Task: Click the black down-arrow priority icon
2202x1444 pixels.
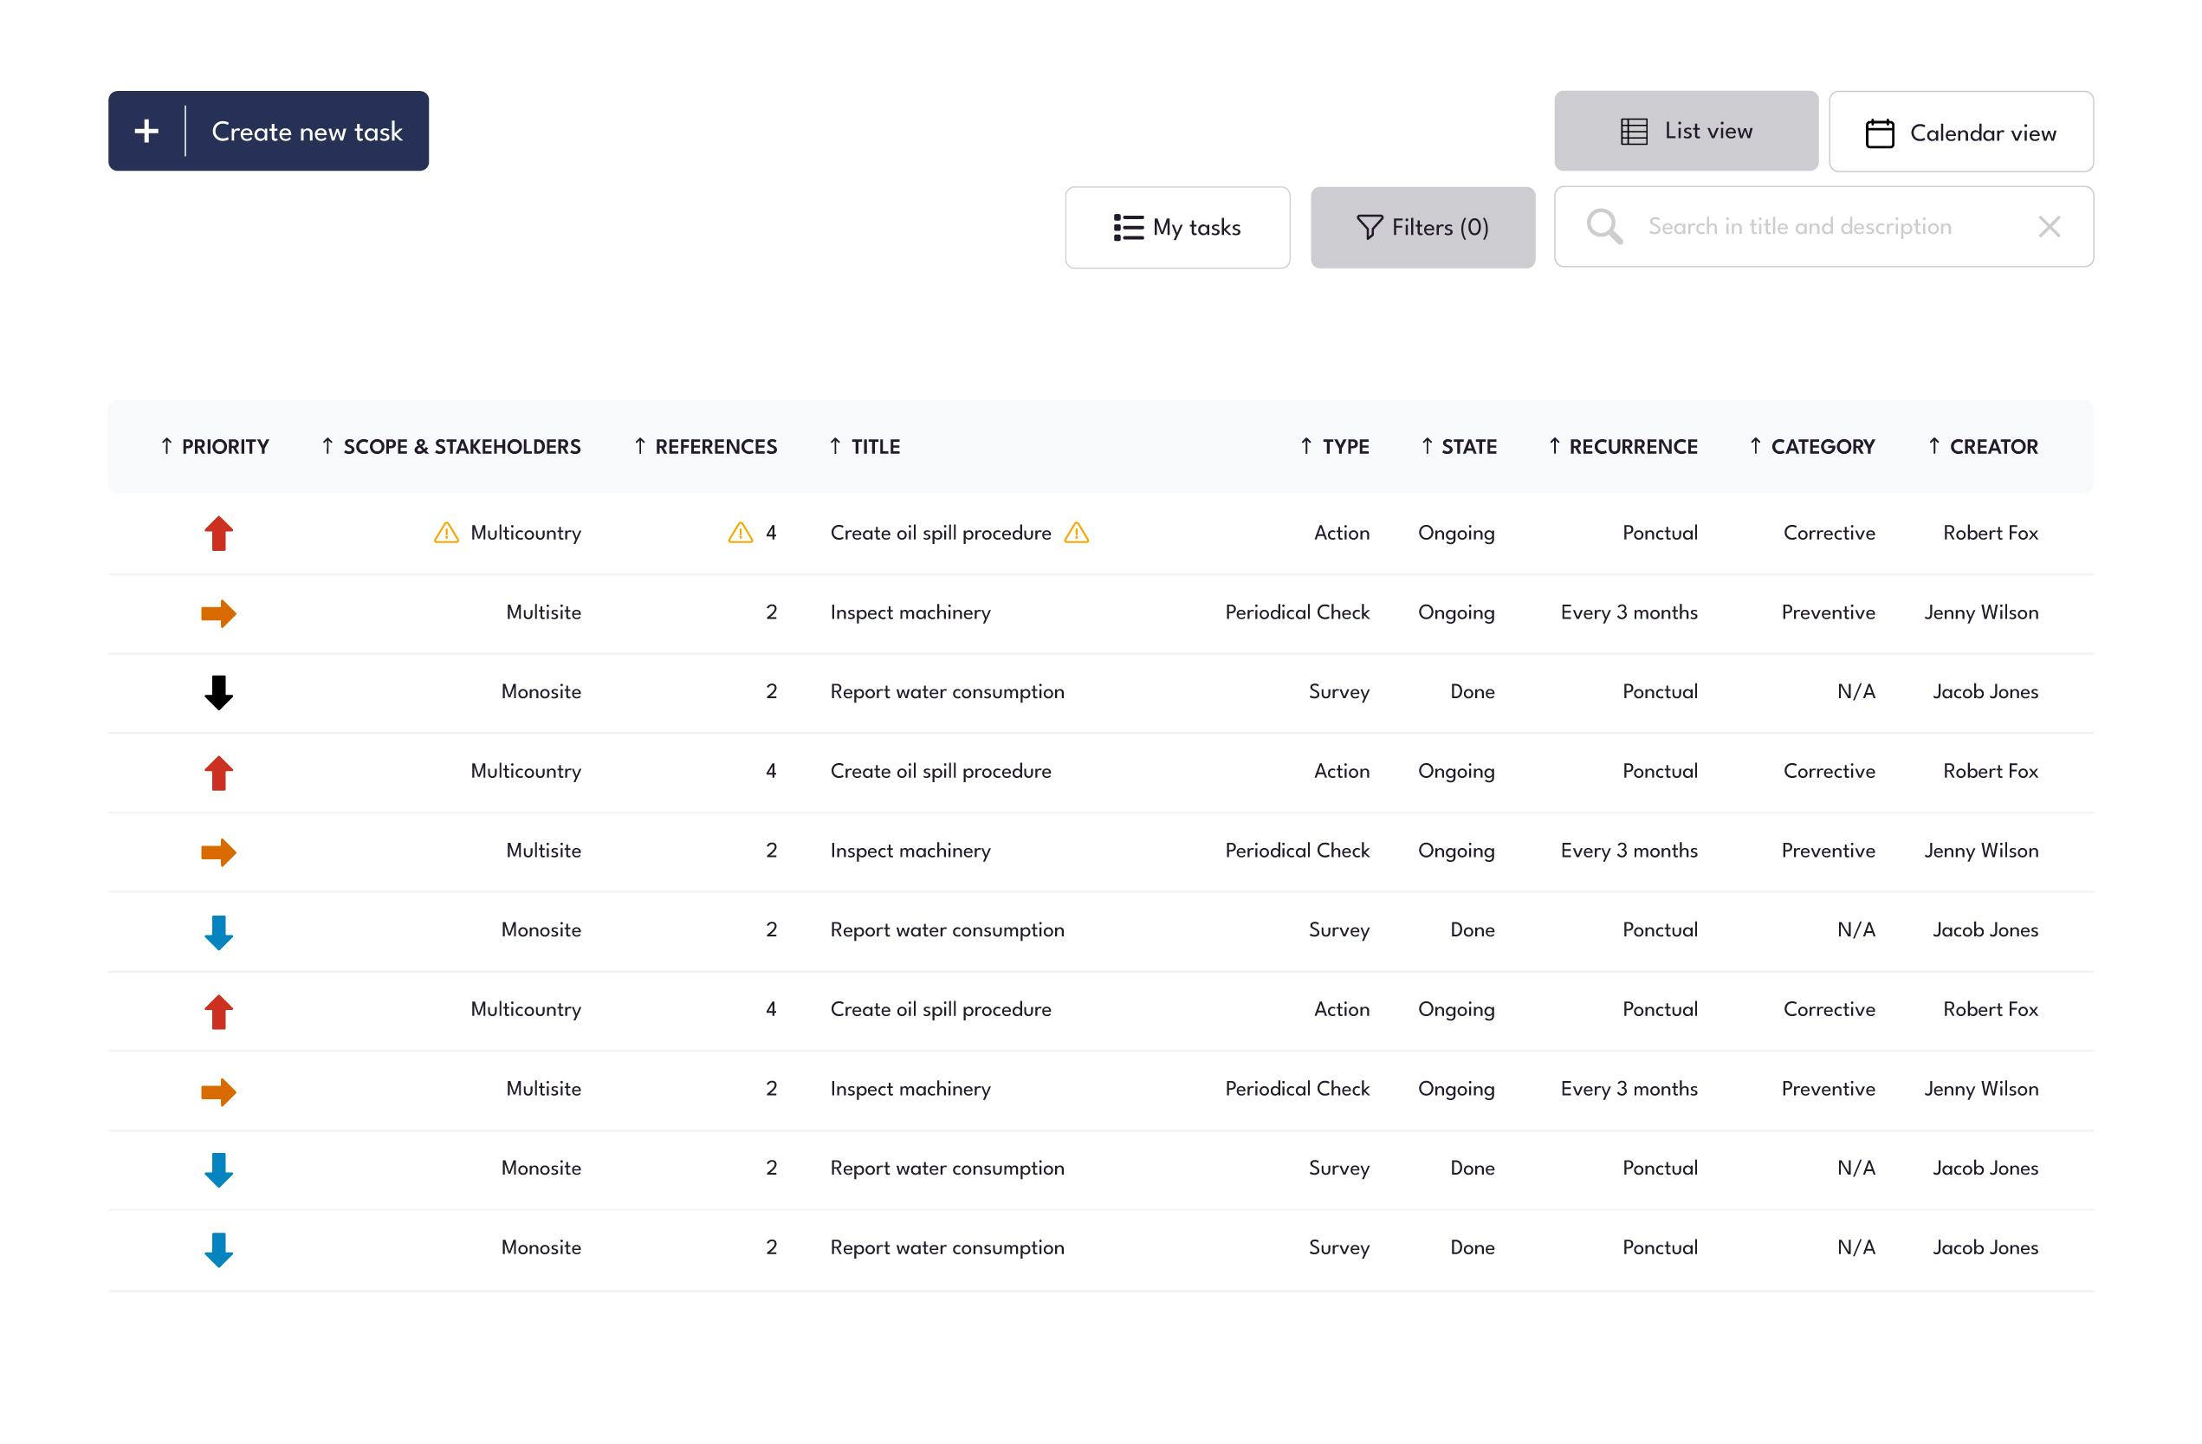Action: pos(218,693)
